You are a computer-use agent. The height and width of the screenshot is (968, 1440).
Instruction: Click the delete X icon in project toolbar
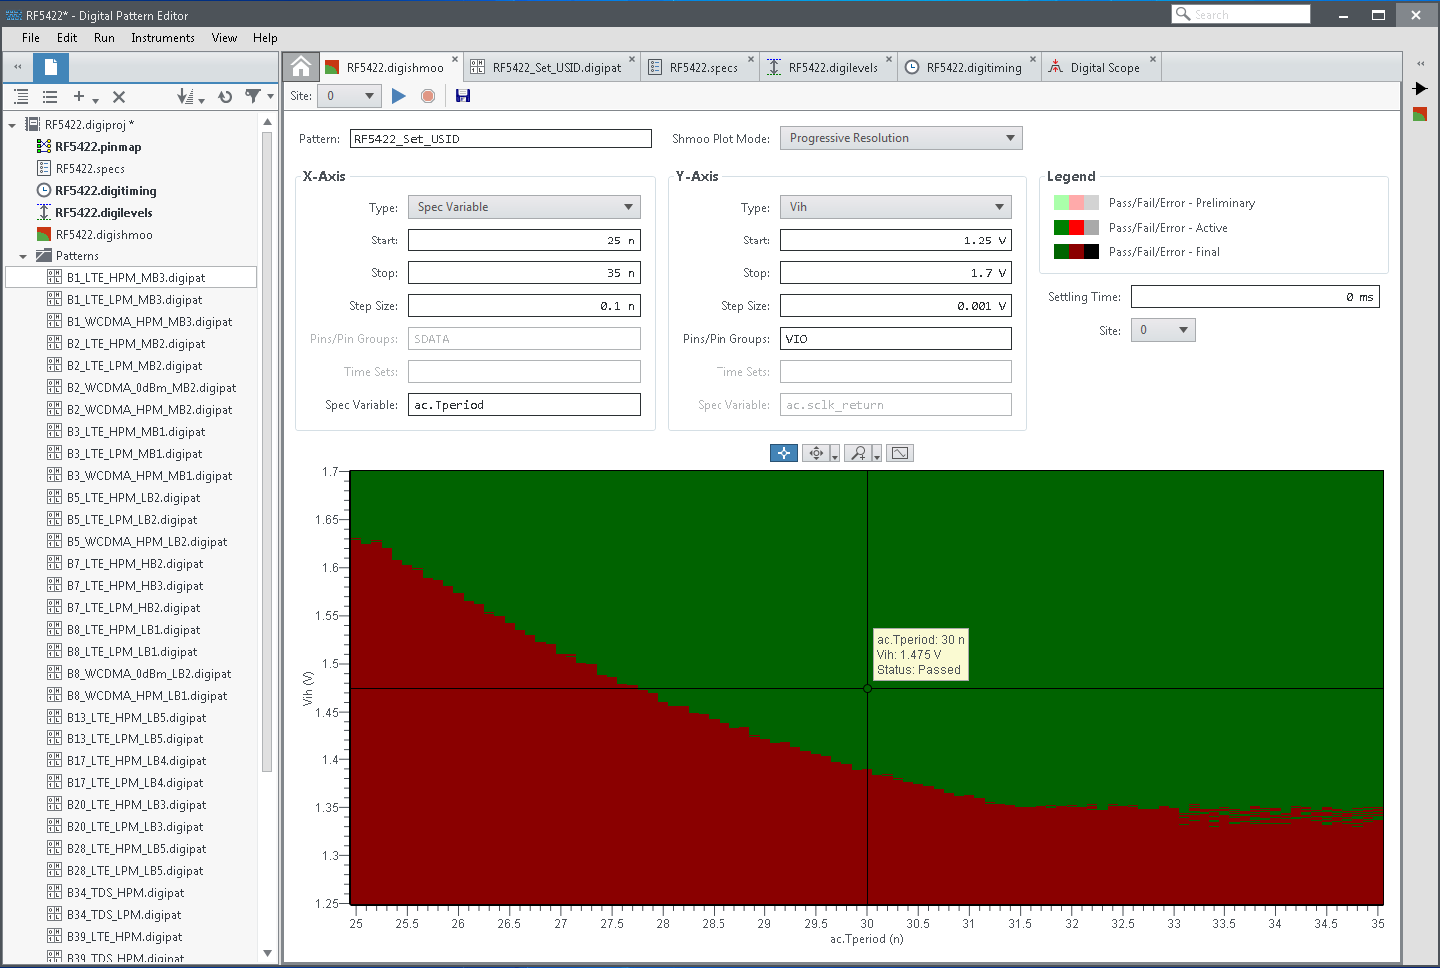point(119,97)
